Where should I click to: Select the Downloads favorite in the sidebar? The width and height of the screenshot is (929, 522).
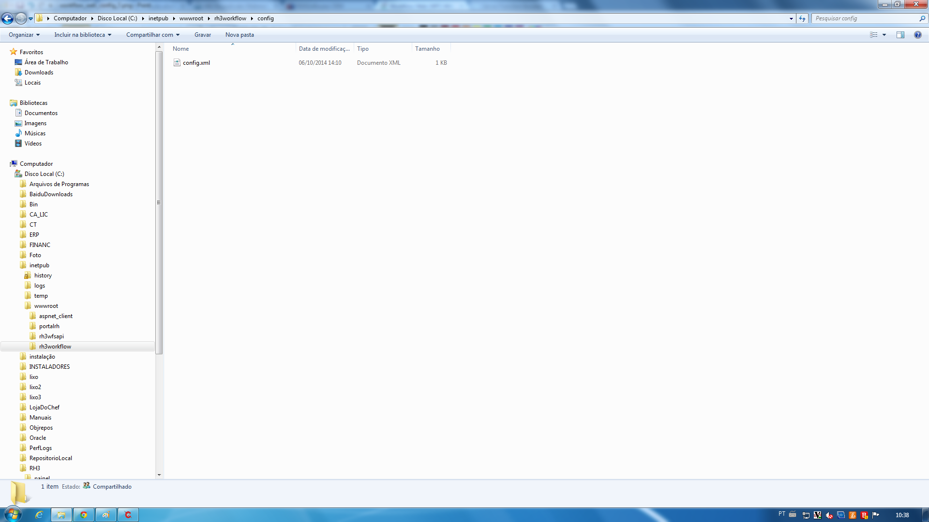coord(39,72)
